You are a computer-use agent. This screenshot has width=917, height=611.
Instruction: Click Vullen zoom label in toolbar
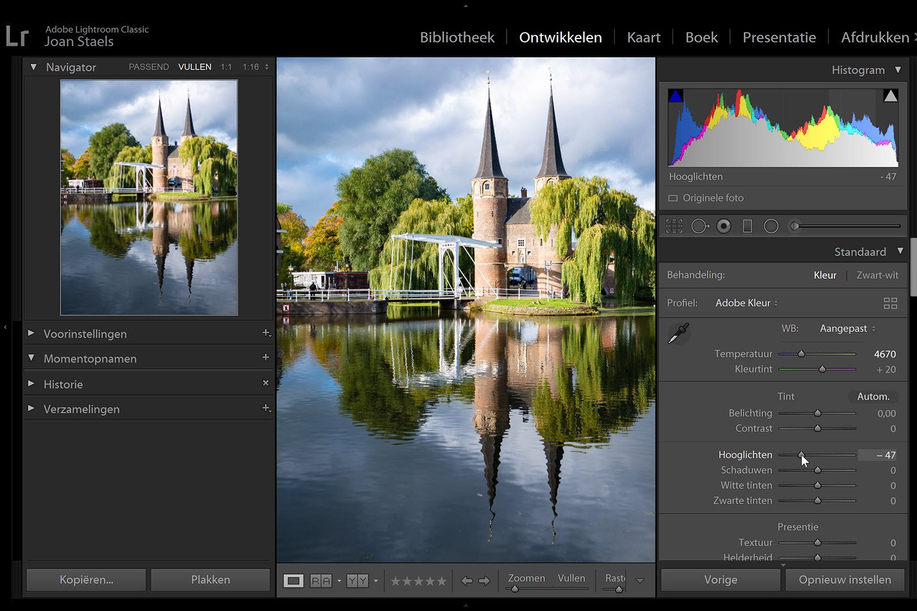click(571, 578)
